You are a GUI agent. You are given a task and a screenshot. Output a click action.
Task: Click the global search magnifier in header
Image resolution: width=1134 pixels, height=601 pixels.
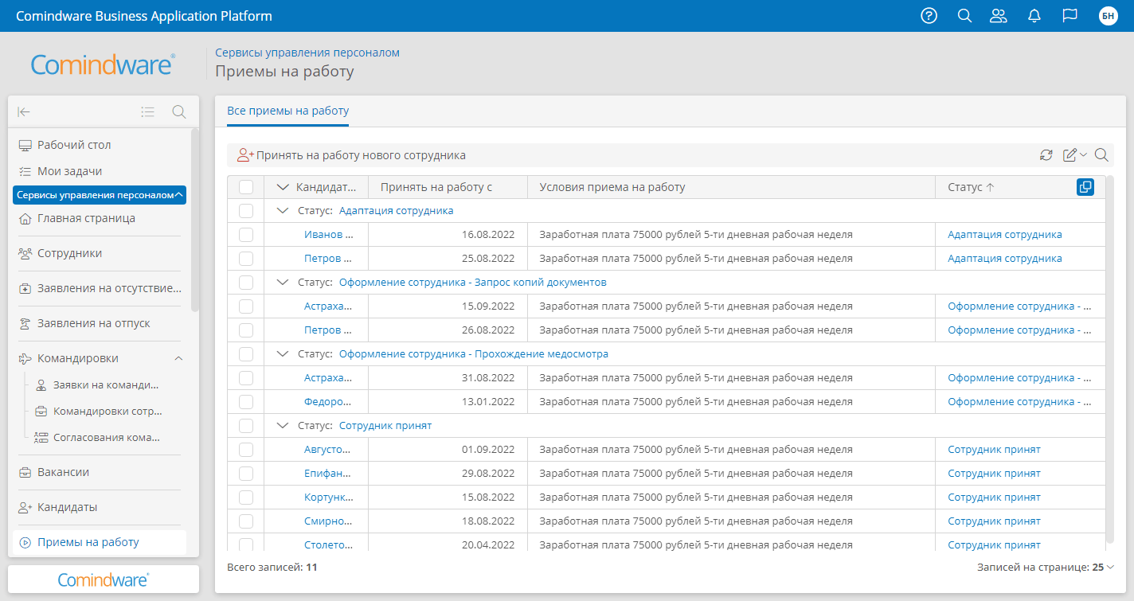coord(964,16)
